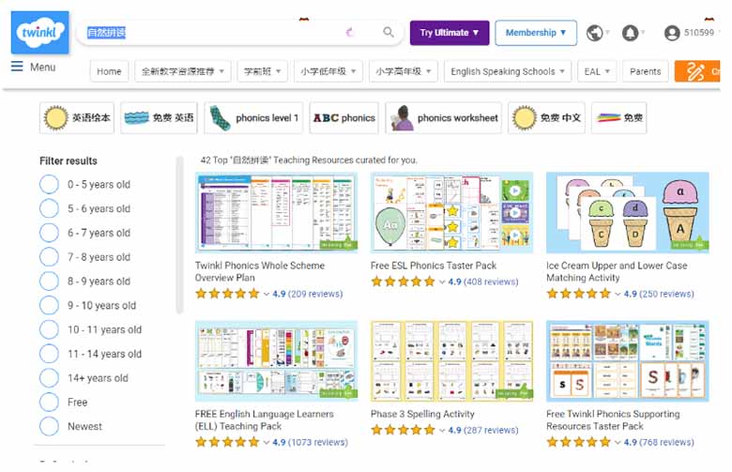This screenshot has width=732, height=472.
Task: Select the 5 - 6 years old filter
Action: point(49,208)
